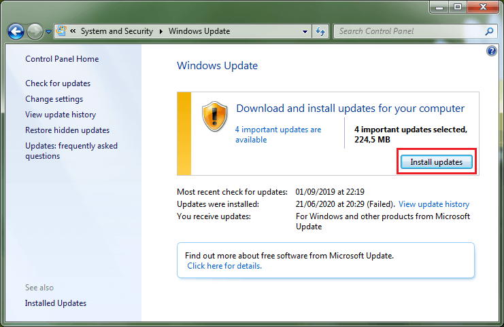Image resolution: width=504 pixels, height=327 pixels.
Task: Open Control Panel Home
Action: click(x=62, y=59)
